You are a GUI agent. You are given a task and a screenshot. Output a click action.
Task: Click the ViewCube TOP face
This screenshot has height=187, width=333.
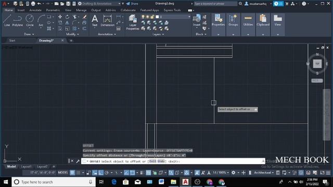coord(317,63)
